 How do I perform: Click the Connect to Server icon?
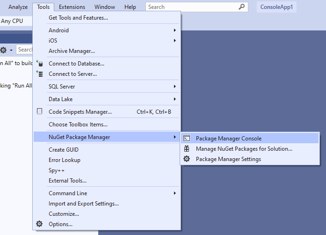coord(39,73)
